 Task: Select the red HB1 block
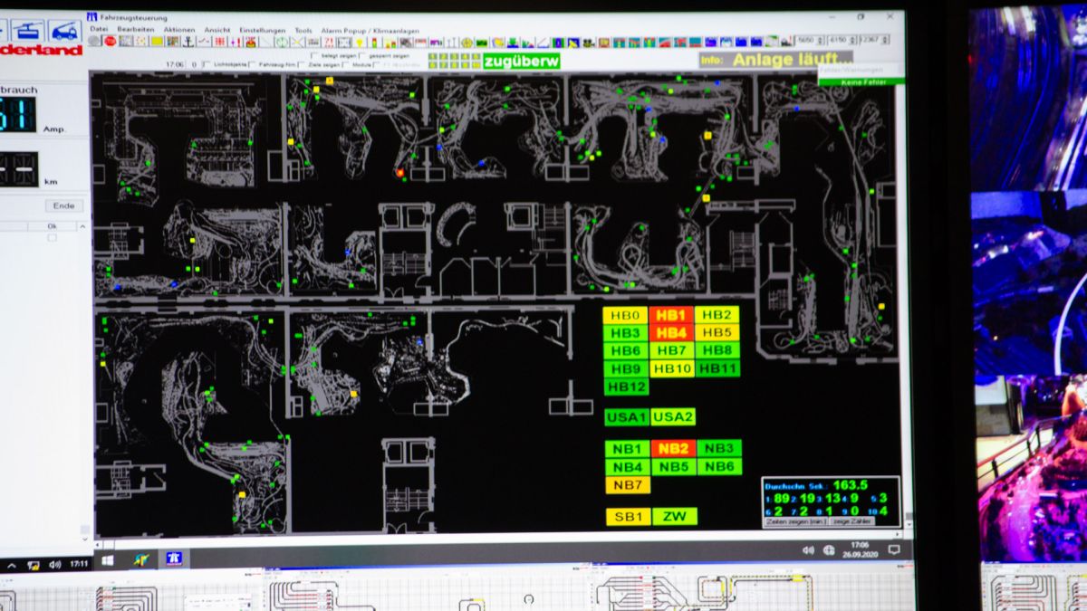671,315
